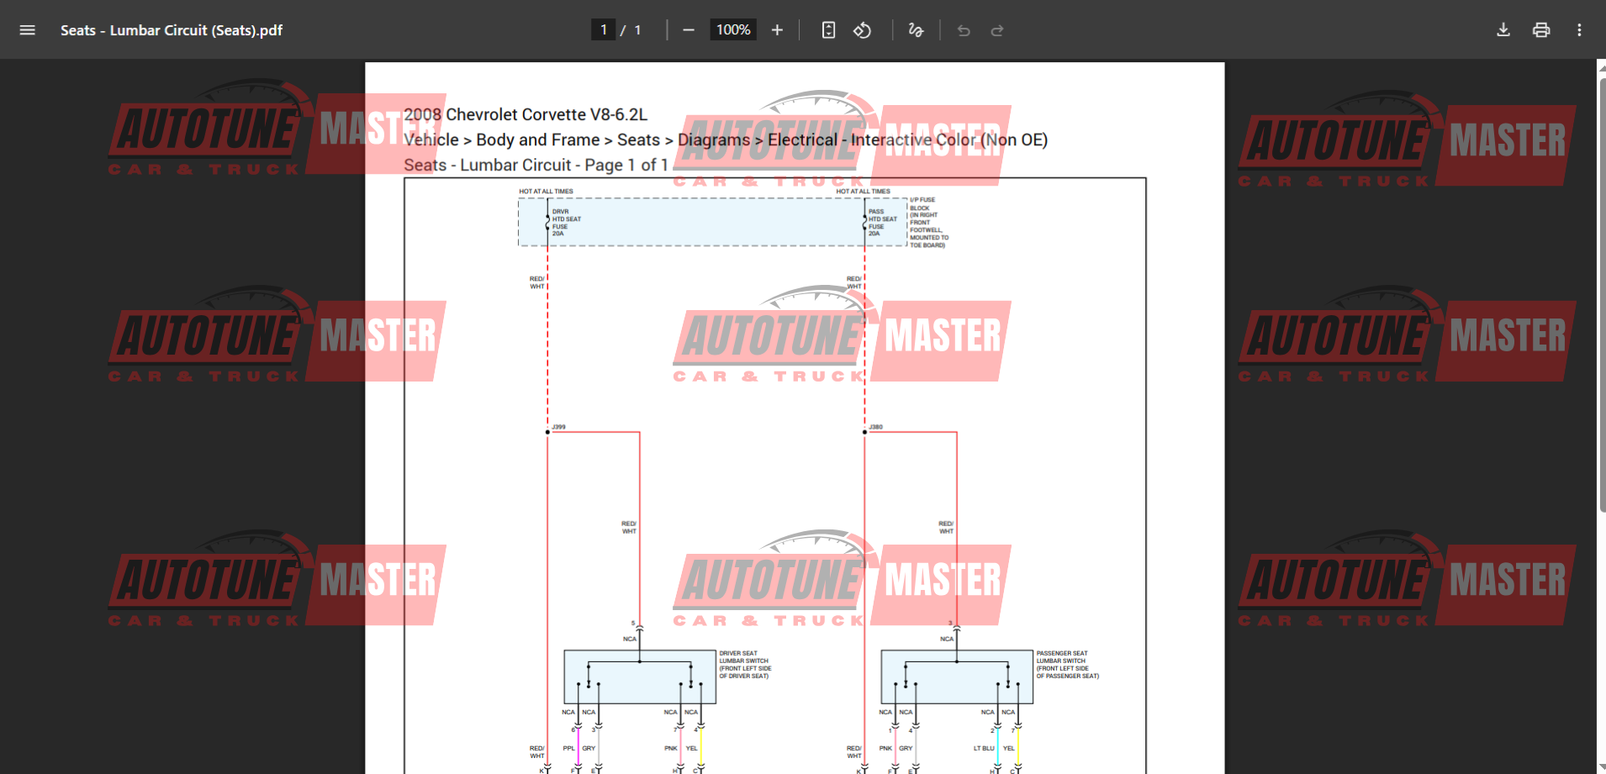Click the PDF file name title
The height and width of the screenshot is (774, 1606).
172,30
